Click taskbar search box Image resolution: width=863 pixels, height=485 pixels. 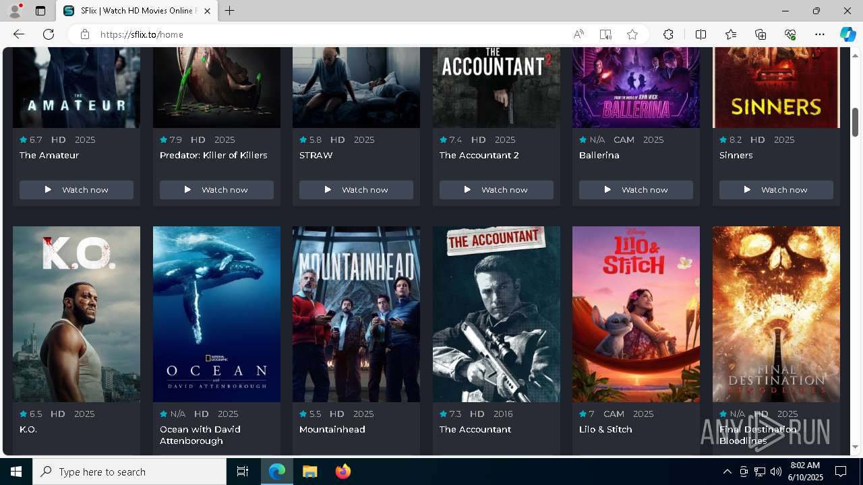(129, 472)
